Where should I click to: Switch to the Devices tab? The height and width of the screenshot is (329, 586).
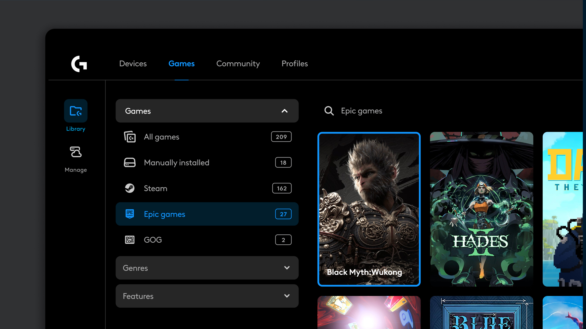[x=133, y=64]
